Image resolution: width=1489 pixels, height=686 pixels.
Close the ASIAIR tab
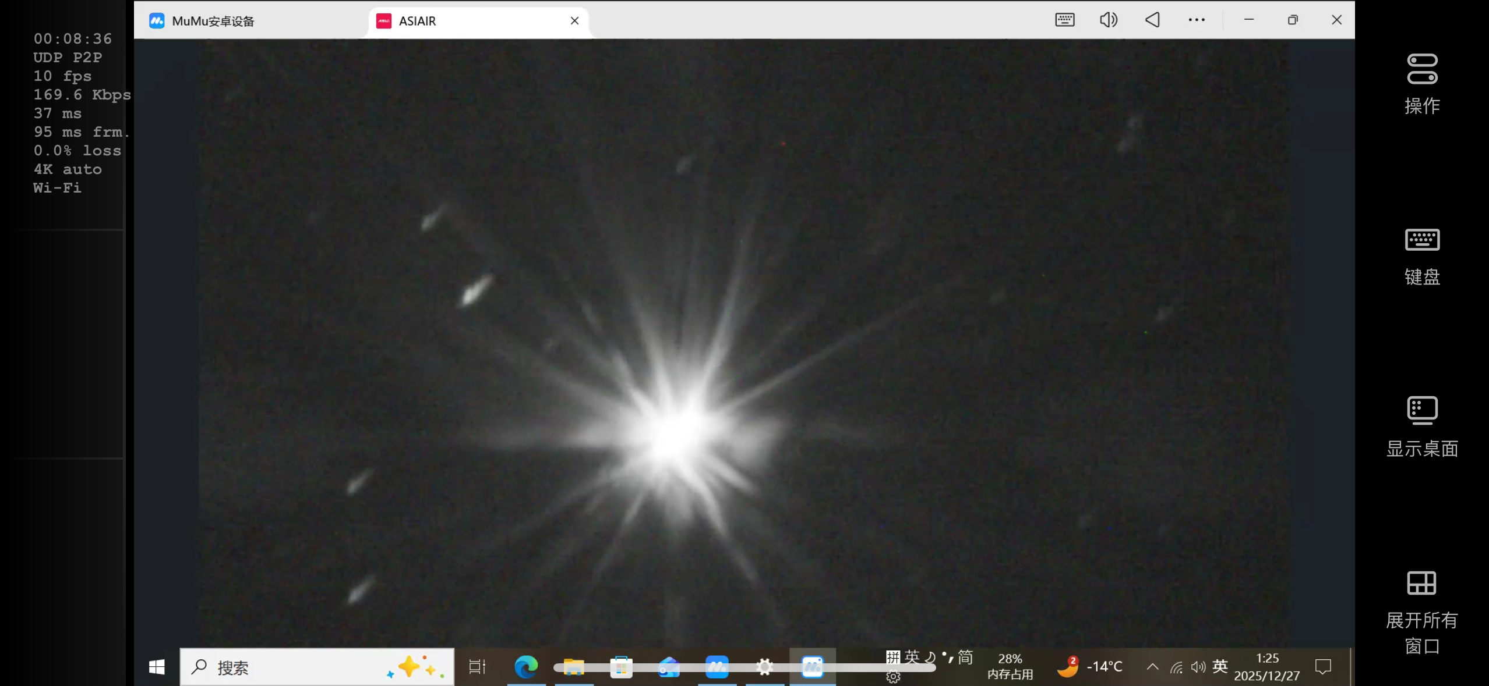(x=574, y=21)
